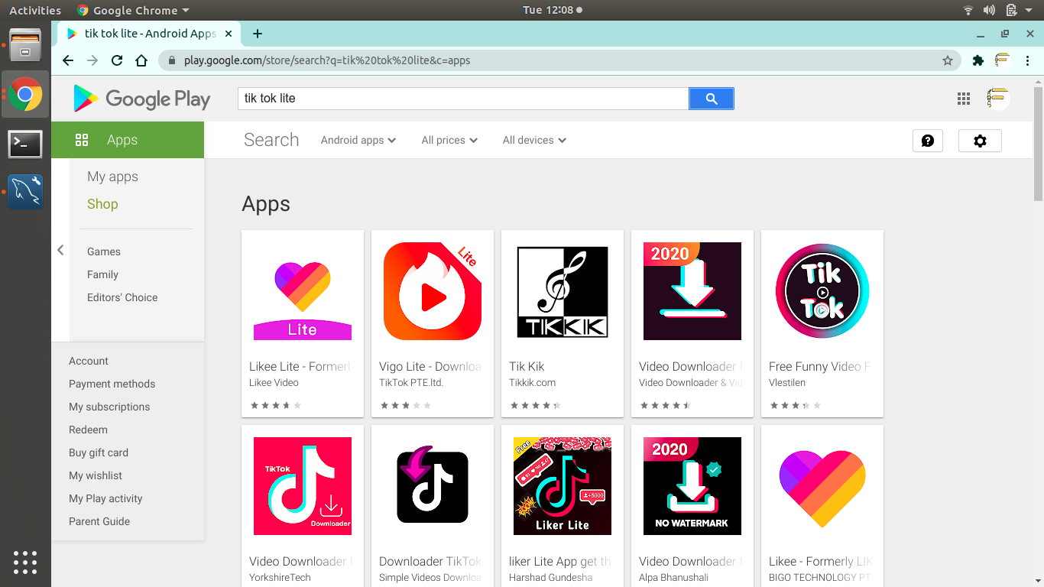Open the Liker Lite app icon
1044x587 pixels.
point(563,486)
